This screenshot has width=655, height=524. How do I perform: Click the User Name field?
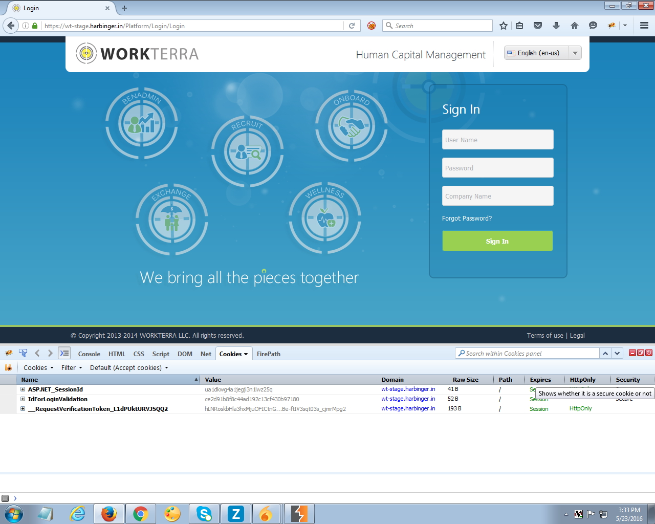point(498,140)
